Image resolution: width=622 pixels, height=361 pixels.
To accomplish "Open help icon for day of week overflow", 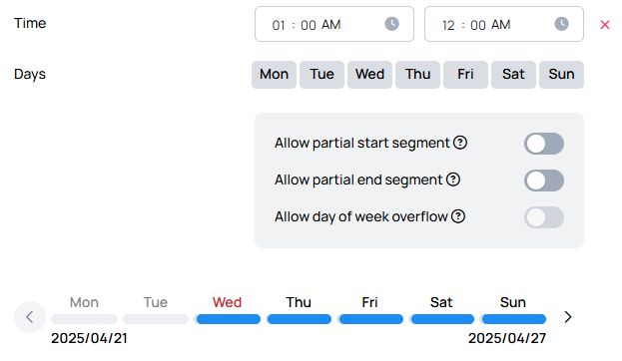I will [x=458, y=216].
